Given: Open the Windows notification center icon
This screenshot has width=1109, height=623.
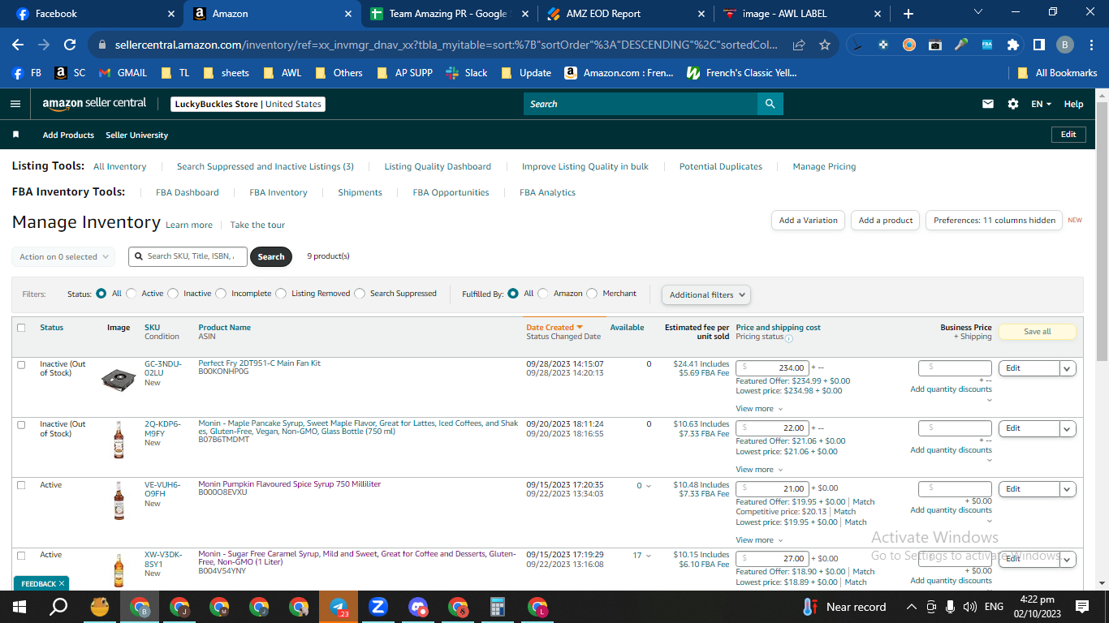Looking at the screenshot, I should click(x=1081, y=607).
